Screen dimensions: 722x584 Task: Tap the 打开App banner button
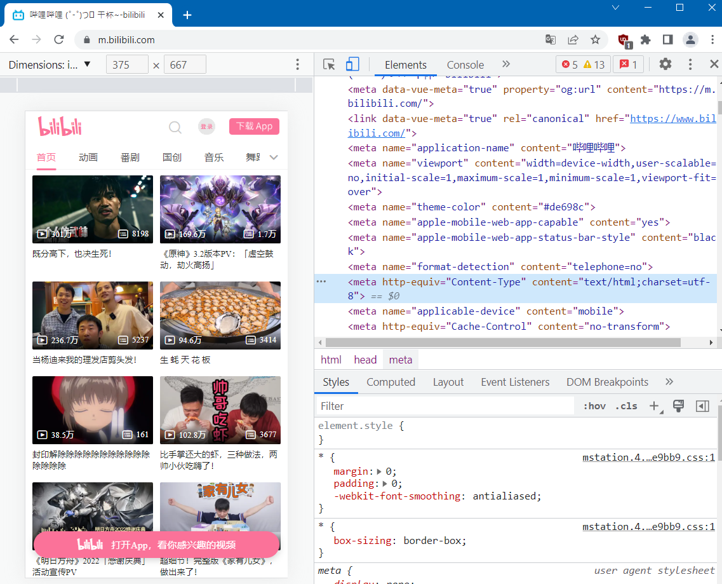click(x=157, y=545)
